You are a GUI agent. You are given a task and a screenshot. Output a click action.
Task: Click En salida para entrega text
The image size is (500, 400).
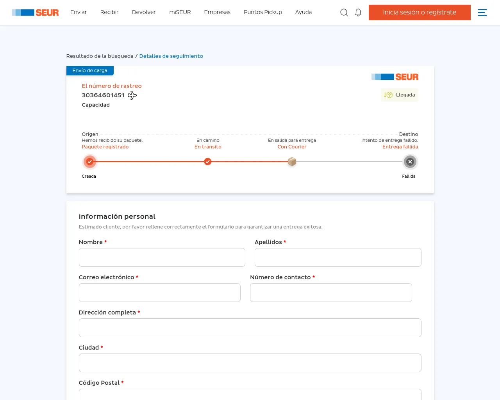[292, 140]
